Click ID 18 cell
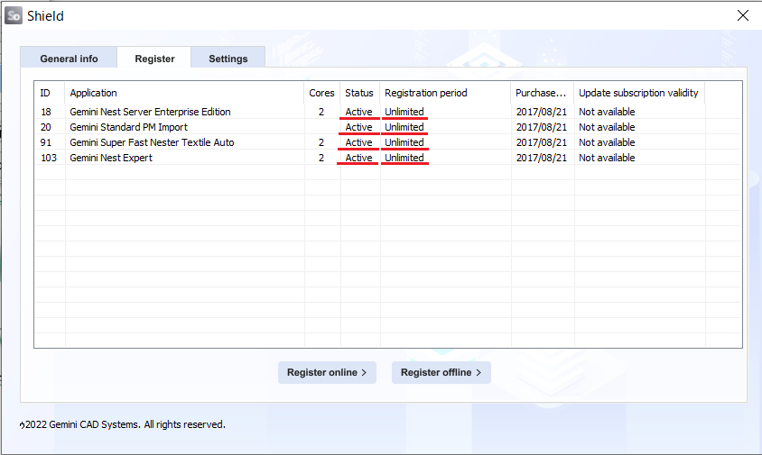This screenshot has height=455, width=762. tap(46, 112)
